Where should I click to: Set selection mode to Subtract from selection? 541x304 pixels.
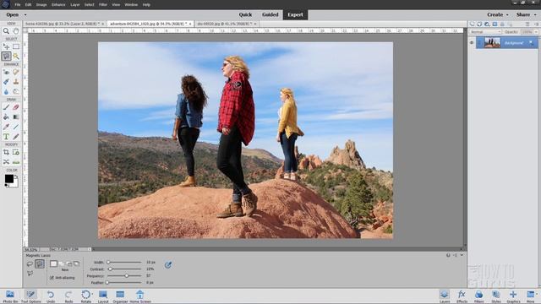[x=69, y=263]
